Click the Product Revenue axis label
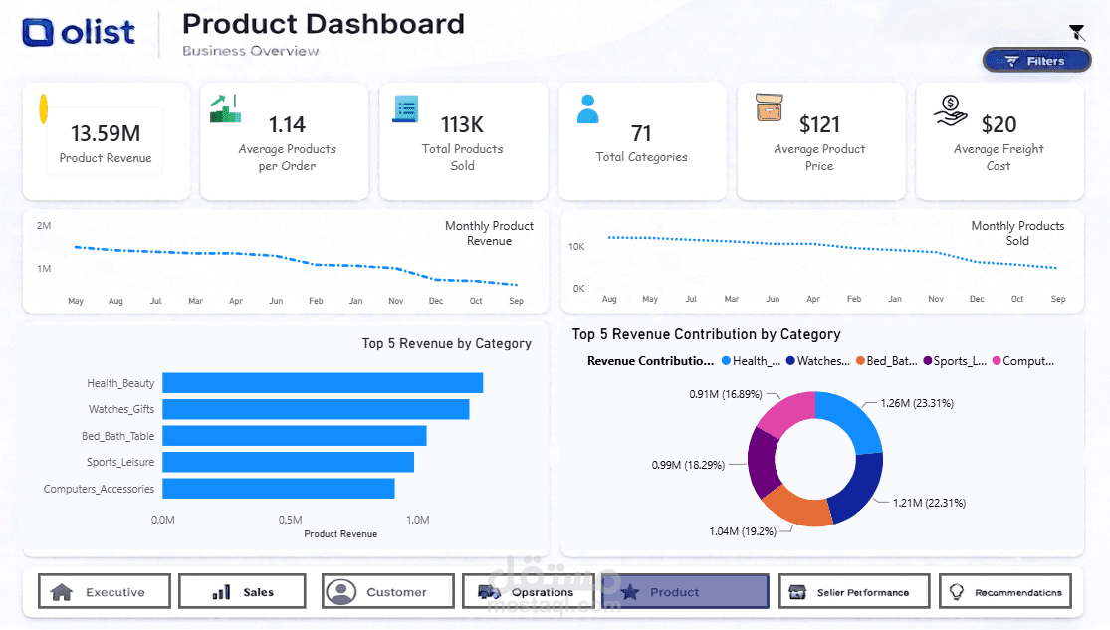This screenshot has width=1110, height=630. click(340, 534)
